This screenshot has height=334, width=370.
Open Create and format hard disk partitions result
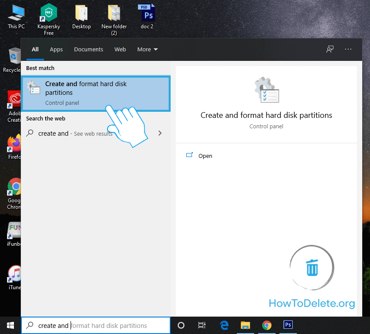point(96,93)
